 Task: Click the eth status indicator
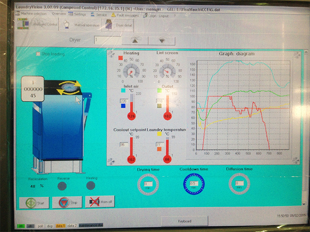(21, 226)
